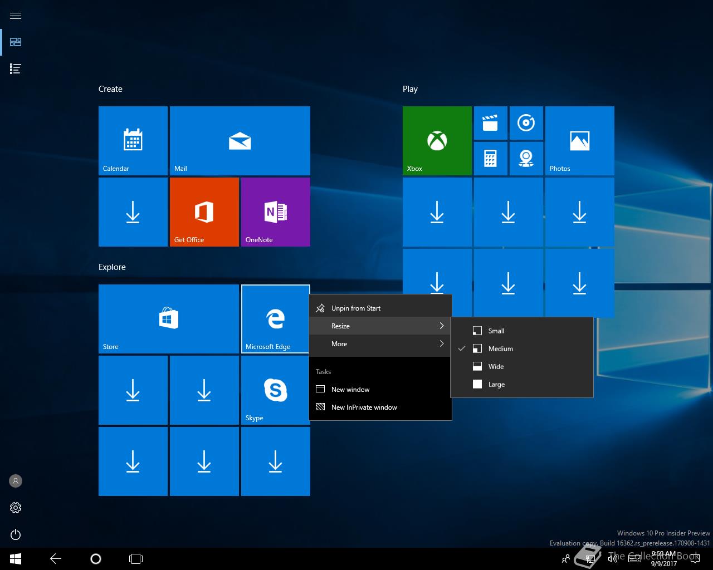Open the Store tile

point(169,319)
